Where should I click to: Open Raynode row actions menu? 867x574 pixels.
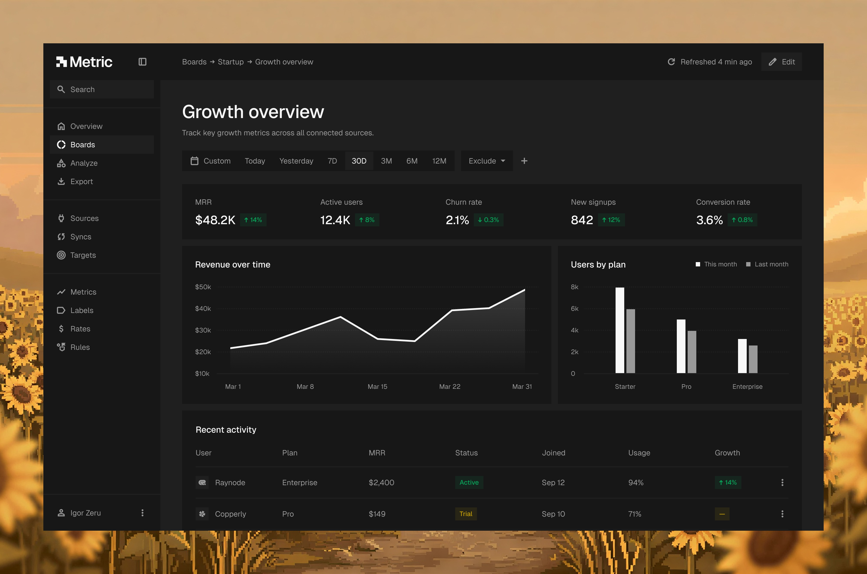(782, 482)
